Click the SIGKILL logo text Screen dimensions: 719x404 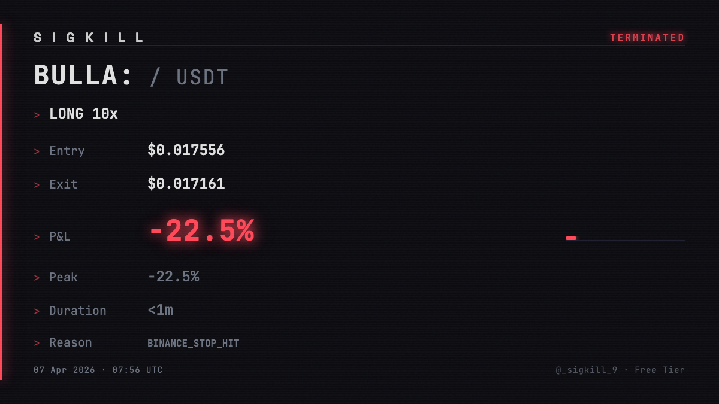click(89, 37)
